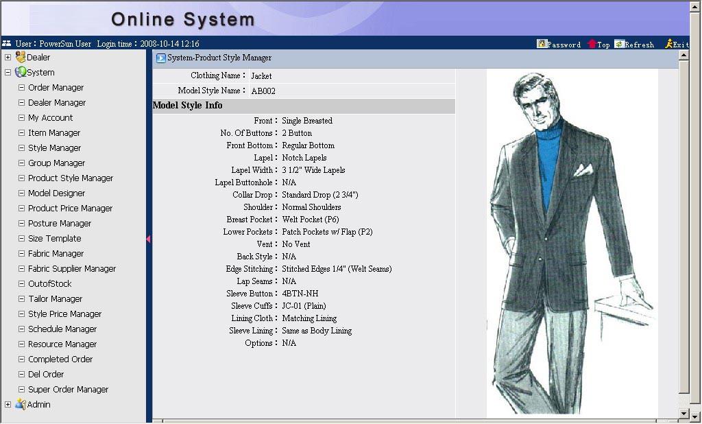Expand the Admin tree node

click(8, 404)
